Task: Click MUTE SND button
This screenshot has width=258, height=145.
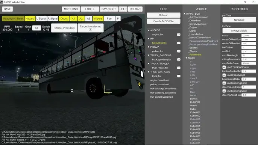Action: pyautogui.click(x=71, y=9)
